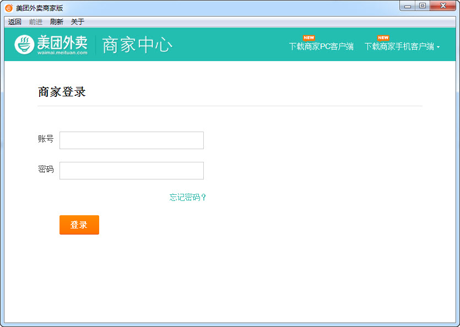Minimize the 美团外卖商家版 window
The height and width of the screenshot is (327, 460).
tap(407, 6)
